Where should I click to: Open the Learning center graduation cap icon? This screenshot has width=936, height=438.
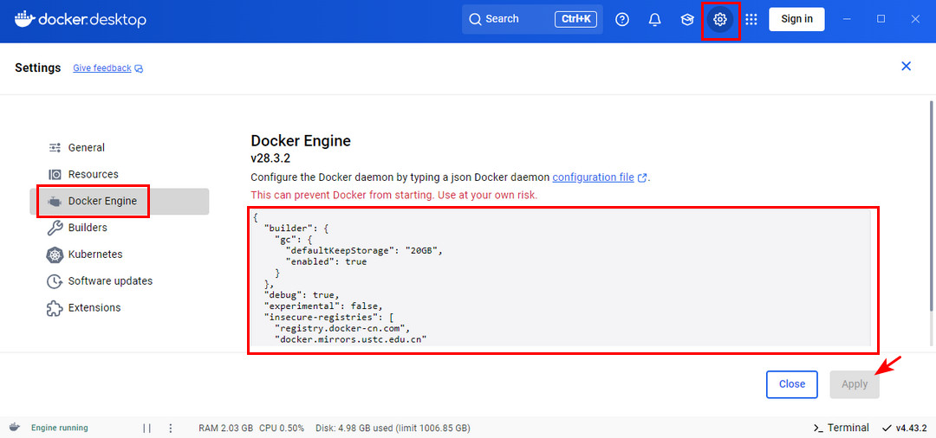[x=687, y=20]
